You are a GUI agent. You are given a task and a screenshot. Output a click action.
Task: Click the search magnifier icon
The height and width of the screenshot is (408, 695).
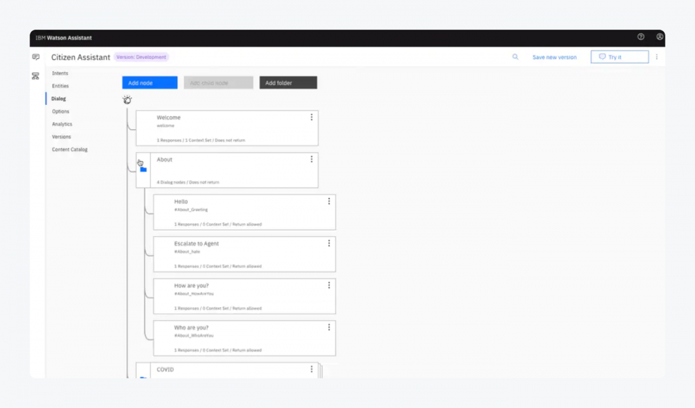click(515, 57)
